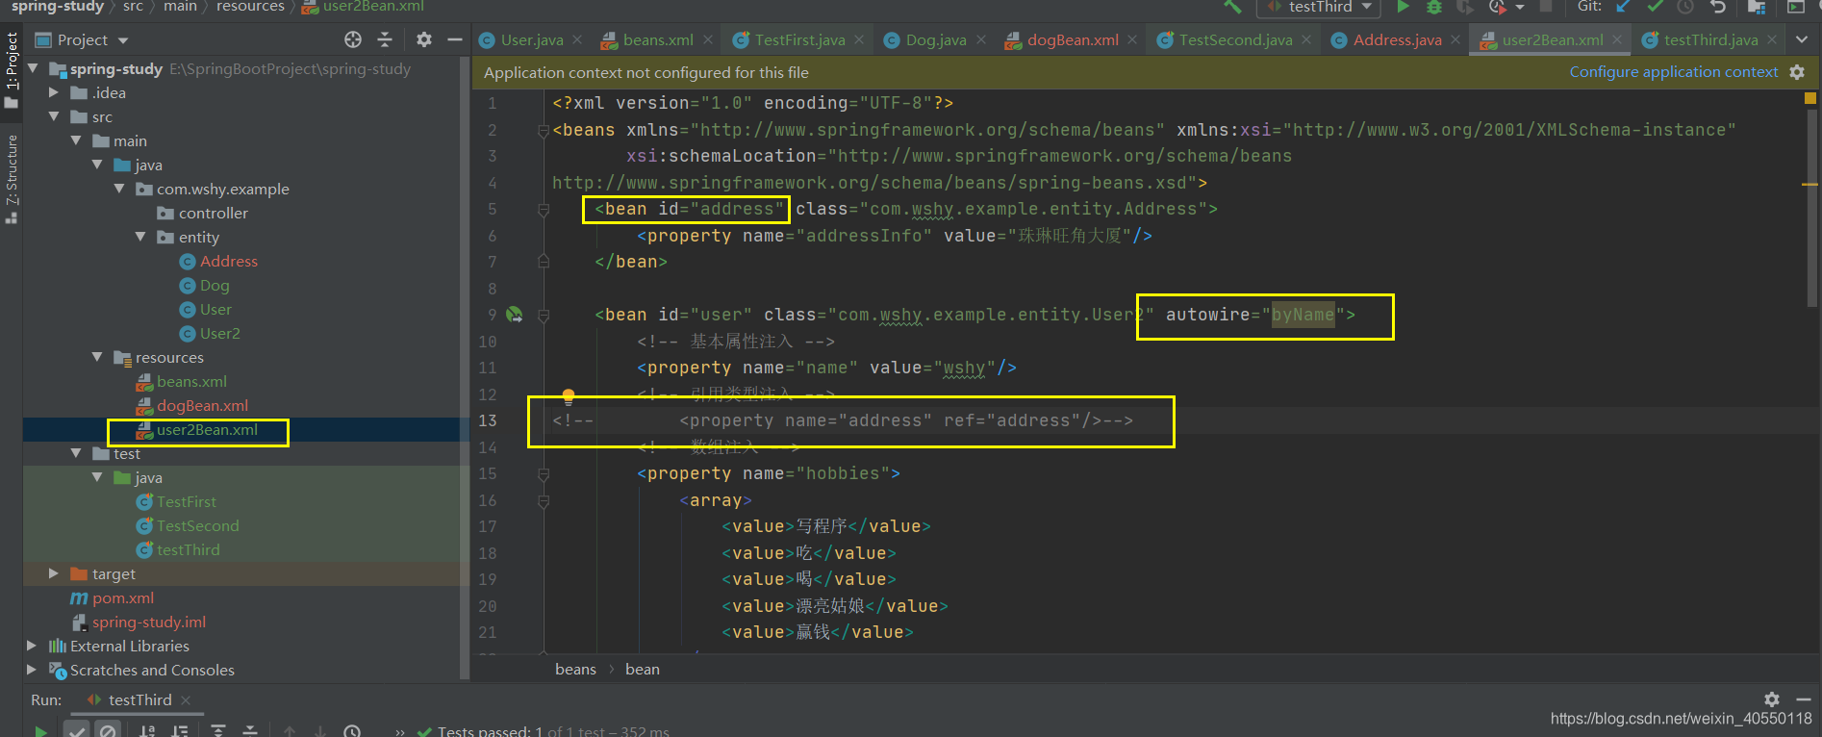The width and height of the screenshot is (1822, 737).
Task: Click Collapse All icon in Project panel
Action: click(385, 39)
